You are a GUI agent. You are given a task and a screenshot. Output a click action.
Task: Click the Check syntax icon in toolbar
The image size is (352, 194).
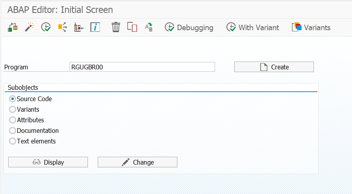click(x=13, y=27)
